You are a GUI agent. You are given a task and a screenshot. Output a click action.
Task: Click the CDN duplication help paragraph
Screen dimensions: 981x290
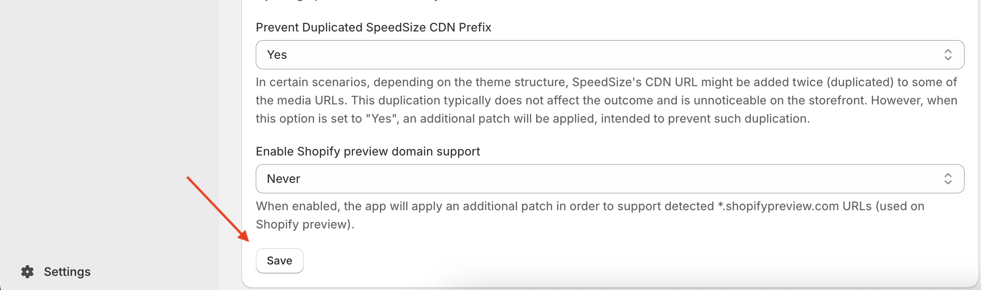[x=607, y=100]
